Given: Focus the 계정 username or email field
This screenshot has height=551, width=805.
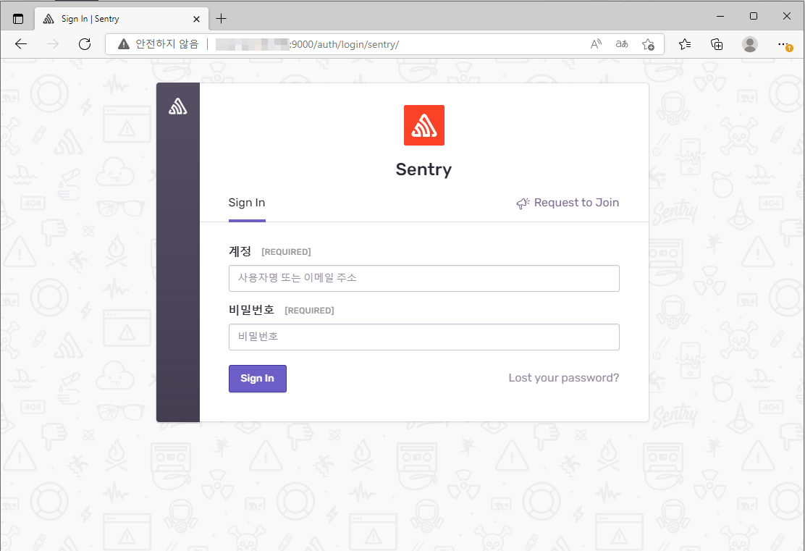Looking at the screenshot, I should [424, 278].
